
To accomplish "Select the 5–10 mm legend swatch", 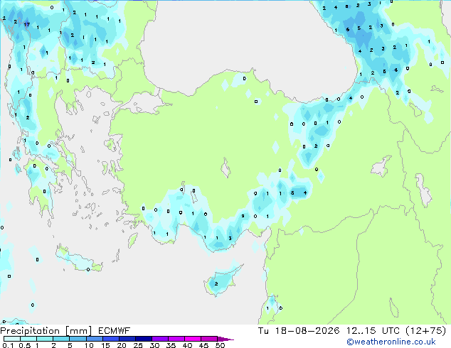I will tap(78, 339).
